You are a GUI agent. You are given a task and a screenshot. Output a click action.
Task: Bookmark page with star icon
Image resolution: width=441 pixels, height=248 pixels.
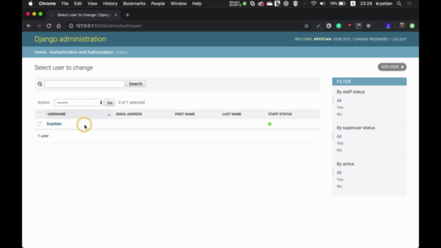tap(306, 26)
